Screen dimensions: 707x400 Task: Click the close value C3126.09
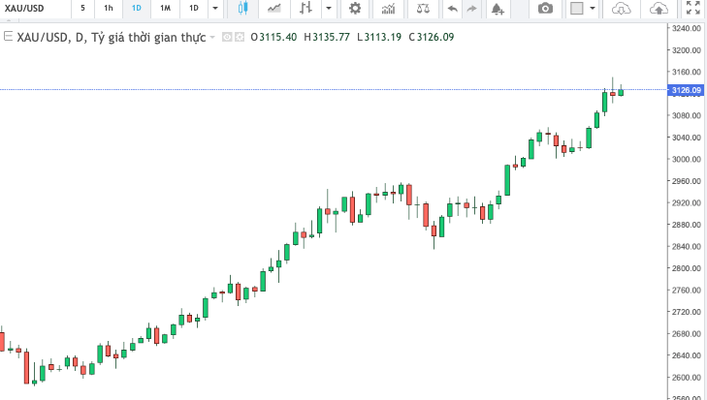(432, 38)
